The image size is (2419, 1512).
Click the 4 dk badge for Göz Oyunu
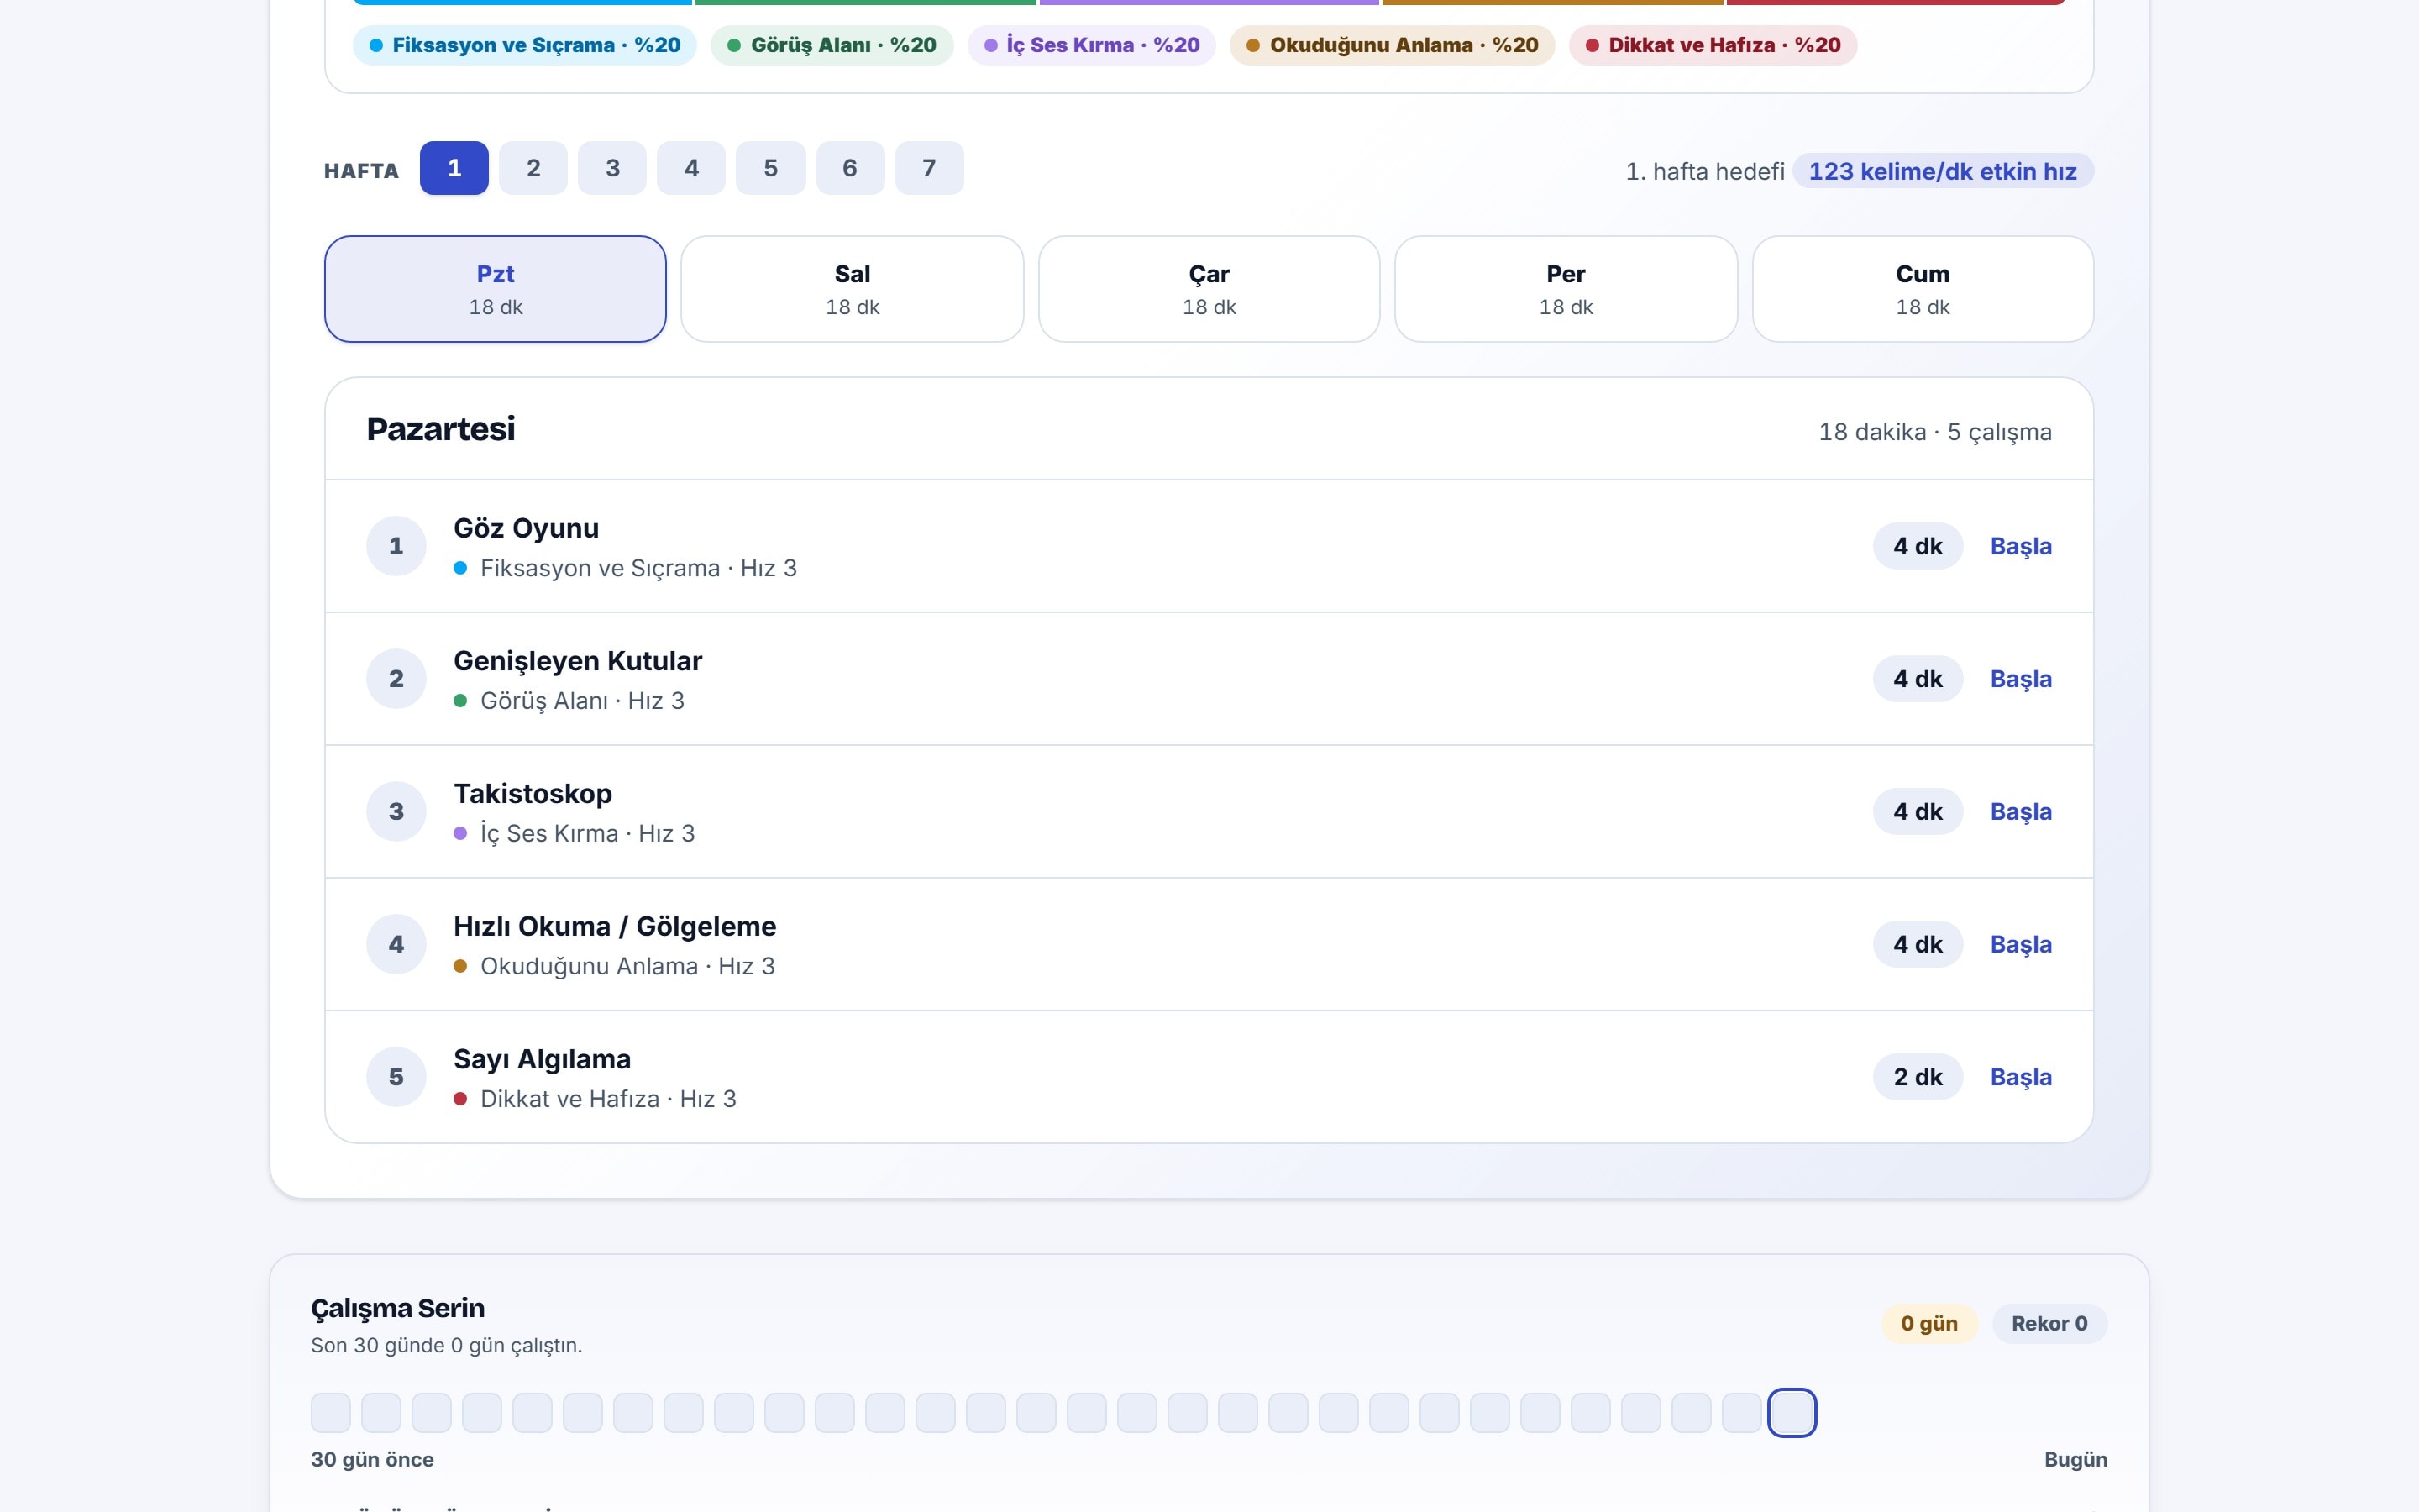tap(1918, 546)
